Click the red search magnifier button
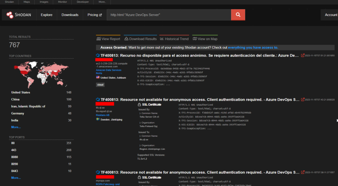The image size is (338, 186). [x=238, y=14]
